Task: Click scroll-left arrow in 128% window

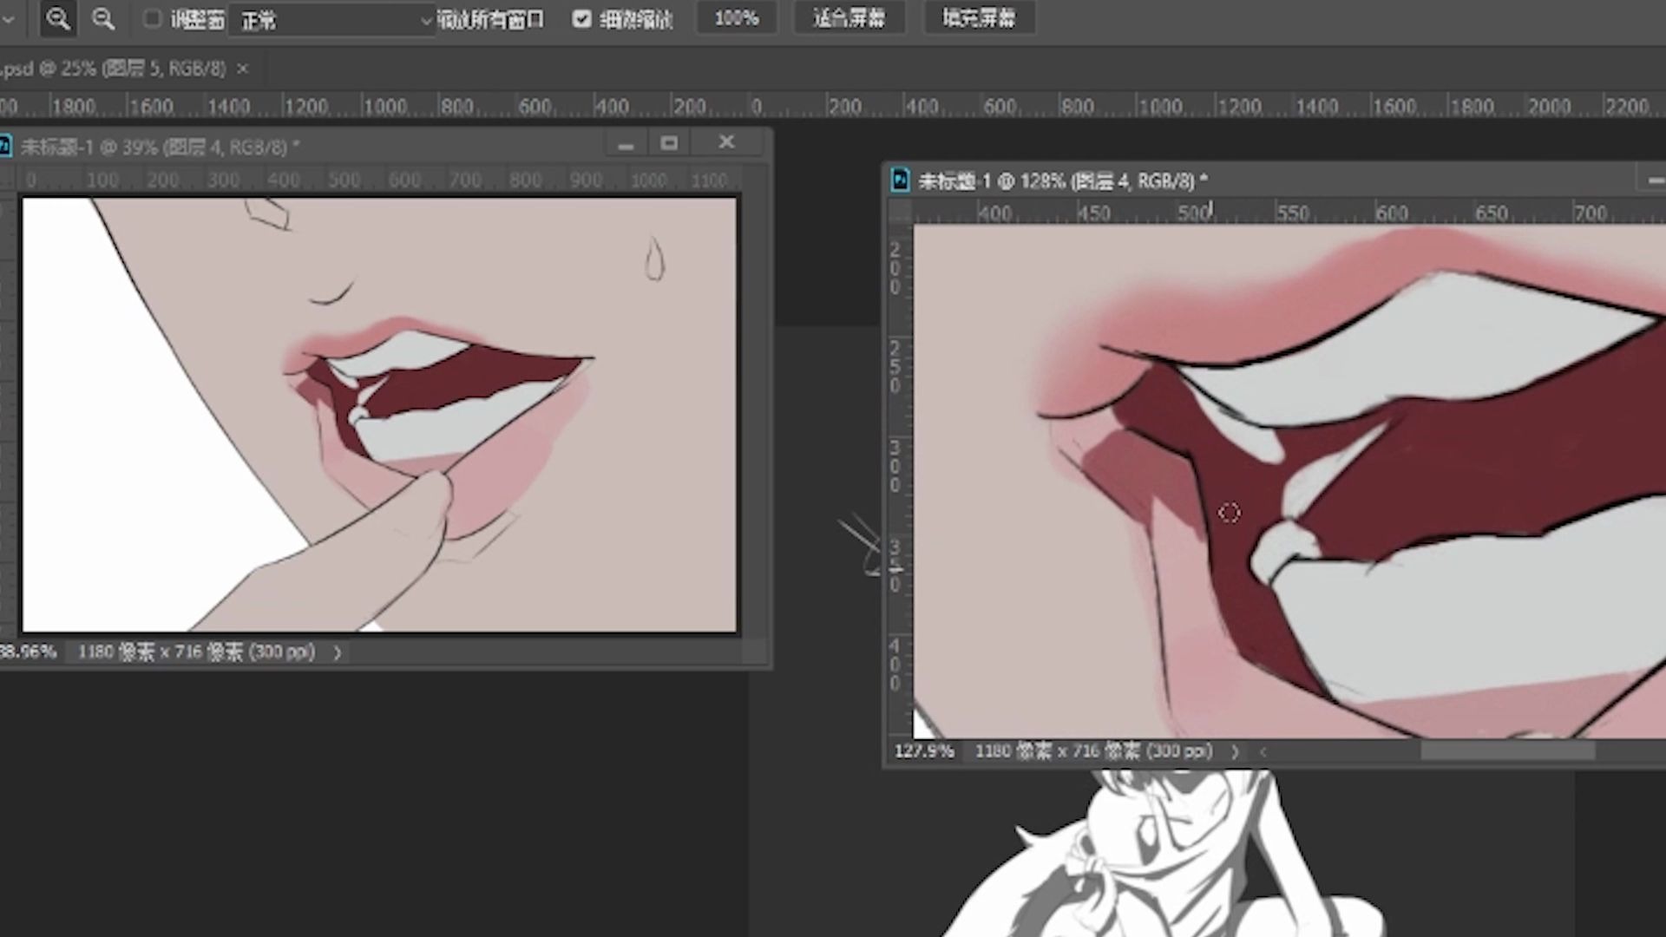Action: click(1263, 752)
